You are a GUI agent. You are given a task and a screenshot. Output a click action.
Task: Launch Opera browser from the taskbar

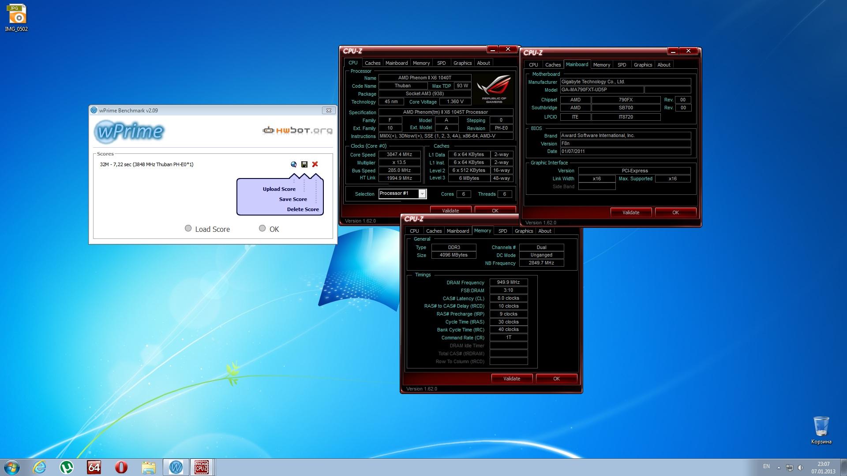point(121,467)
